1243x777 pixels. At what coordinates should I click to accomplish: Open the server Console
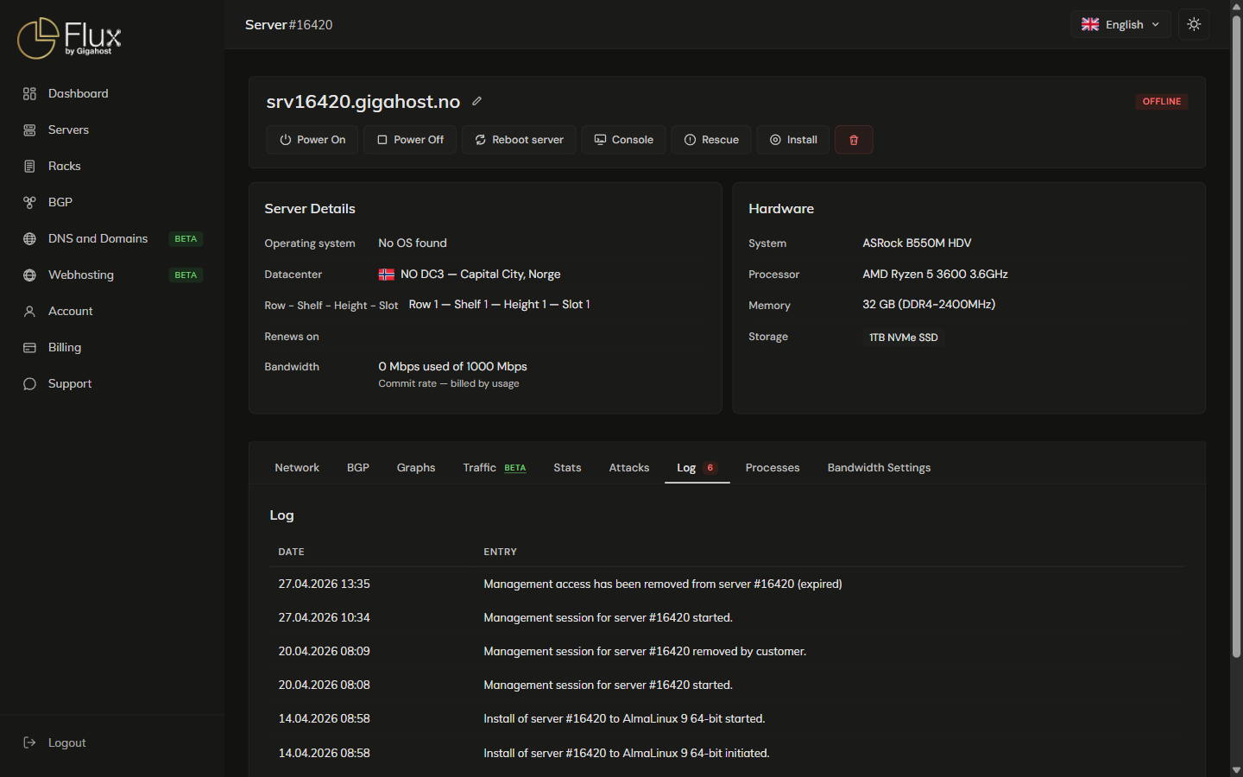623,140
